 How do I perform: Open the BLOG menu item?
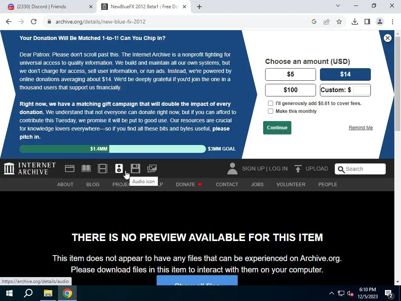[x=93, y=185]
